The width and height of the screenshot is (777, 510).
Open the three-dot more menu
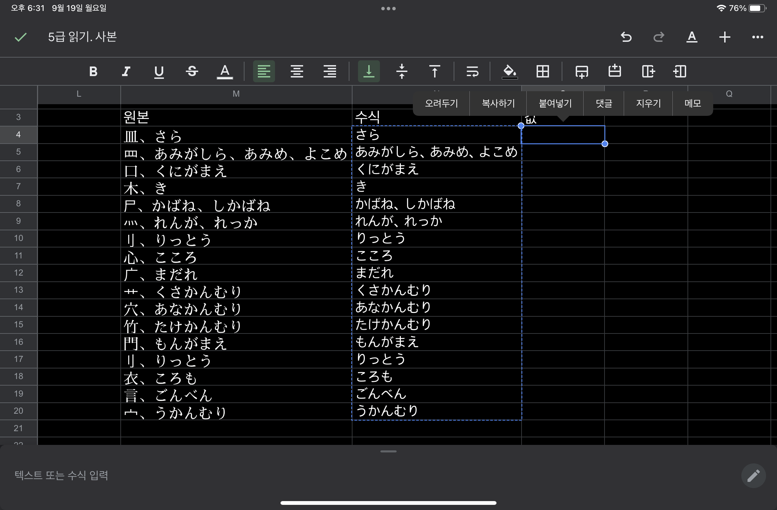point(757,37)
